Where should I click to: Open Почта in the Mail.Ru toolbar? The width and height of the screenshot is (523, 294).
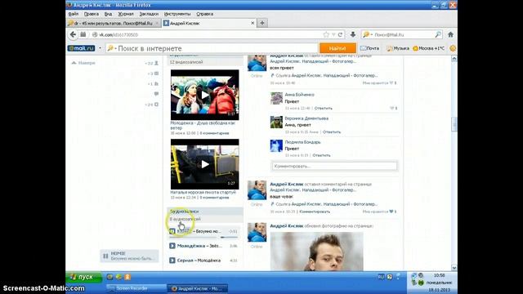click(370, 48)
